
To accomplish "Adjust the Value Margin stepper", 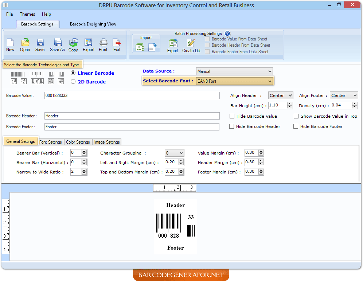I will tap(261, 153).
